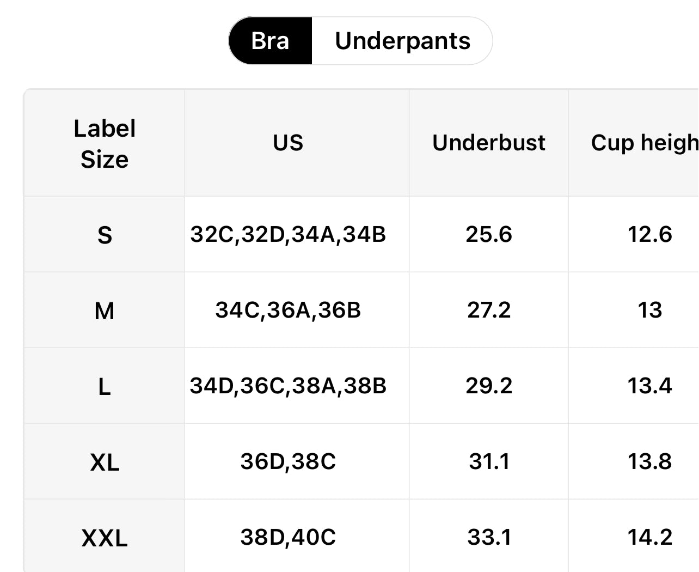
Task: Click the 38D,40C US sizes cell
Action: coord(288,537)
